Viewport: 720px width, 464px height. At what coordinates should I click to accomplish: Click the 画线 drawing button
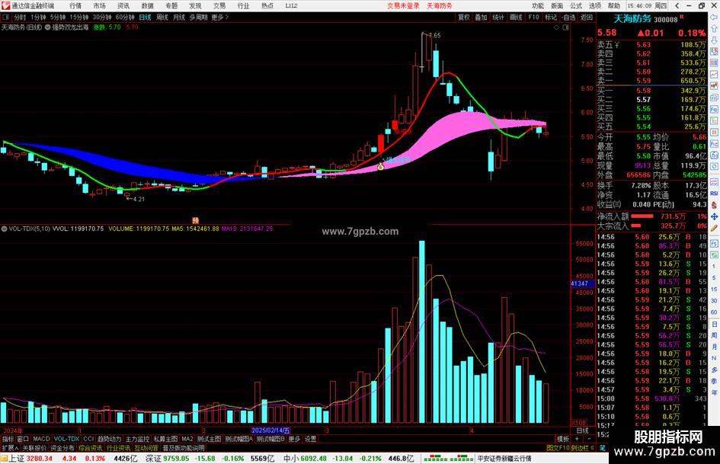coord(516,17)
